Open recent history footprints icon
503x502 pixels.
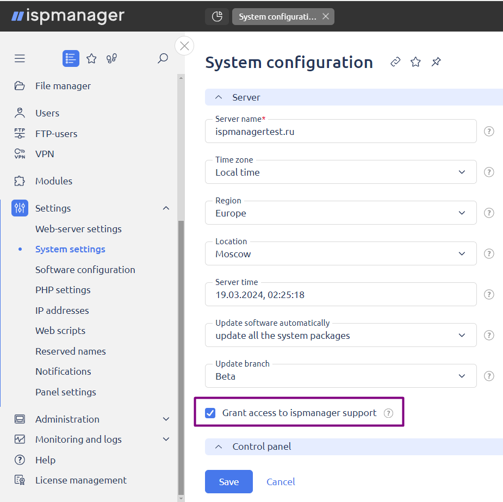tap(111, 58)
